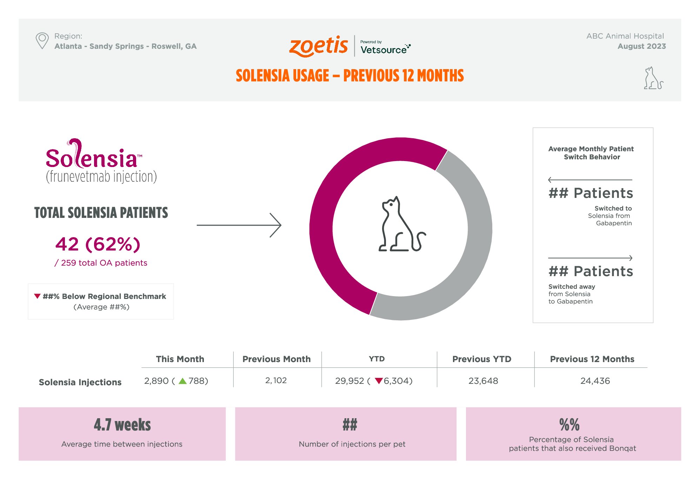Image resolution: width=700 pixels, height=494 pixels.
Task: Click the long right arrow pointing to the chart
Action: coord(239,225)
